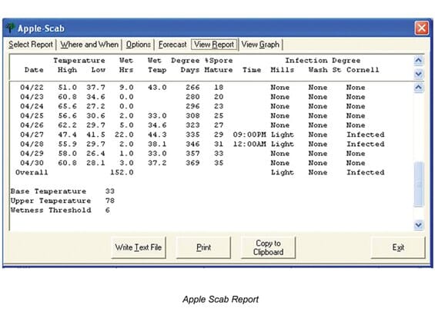Click report pane scroll down arrow at bottom
This screenshot has height=325, width=435.
(418, 225)
